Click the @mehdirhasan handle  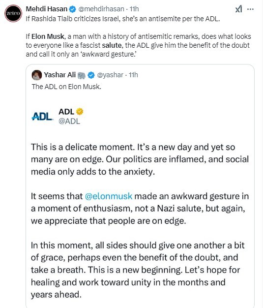coord(101,9)
